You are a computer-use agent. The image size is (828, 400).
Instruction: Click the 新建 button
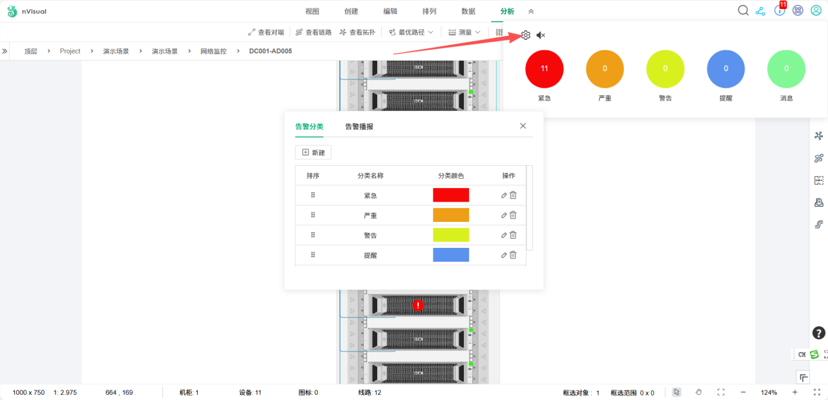point(313,152)
